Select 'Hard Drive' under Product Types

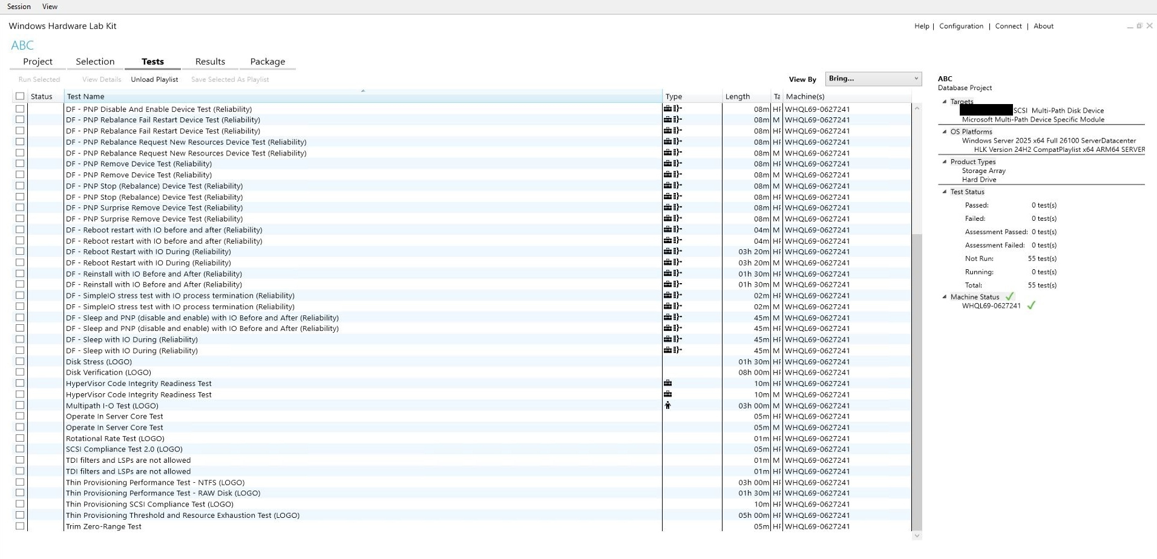coord(979,180)
